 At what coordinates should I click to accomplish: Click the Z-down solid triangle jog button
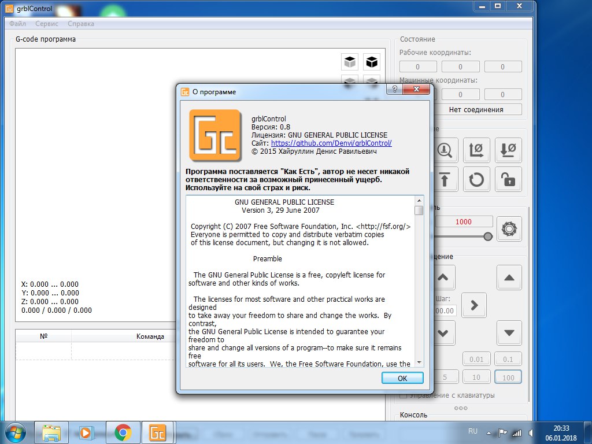[509, 333]
